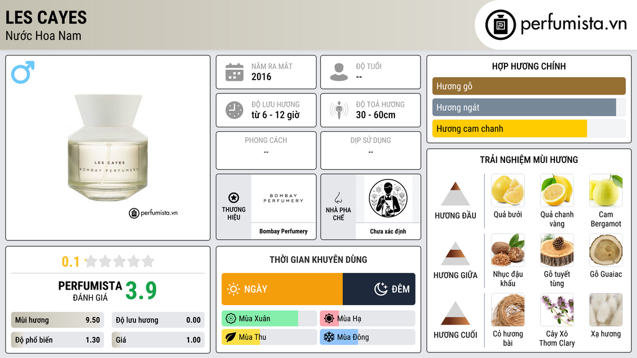Click the green Mùa Xuân season bar
This screenshot has width=637, height=358.
(269, 319)
